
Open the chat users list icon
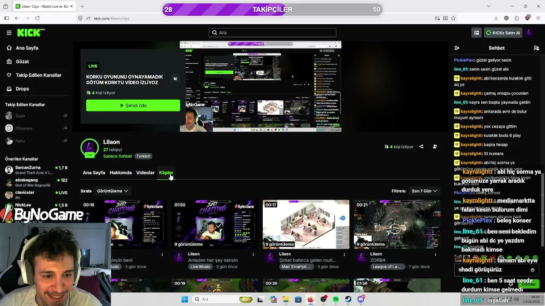536,48
